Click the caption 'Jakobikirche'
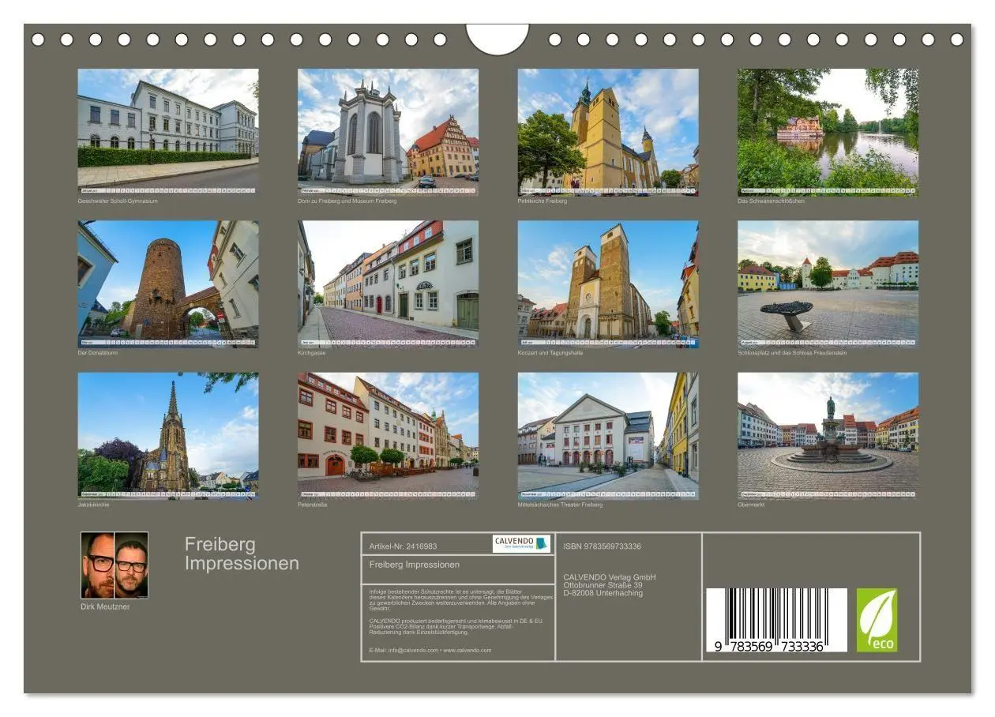Image resolution: width=995 pixels, height=717 pixels. 93,505
